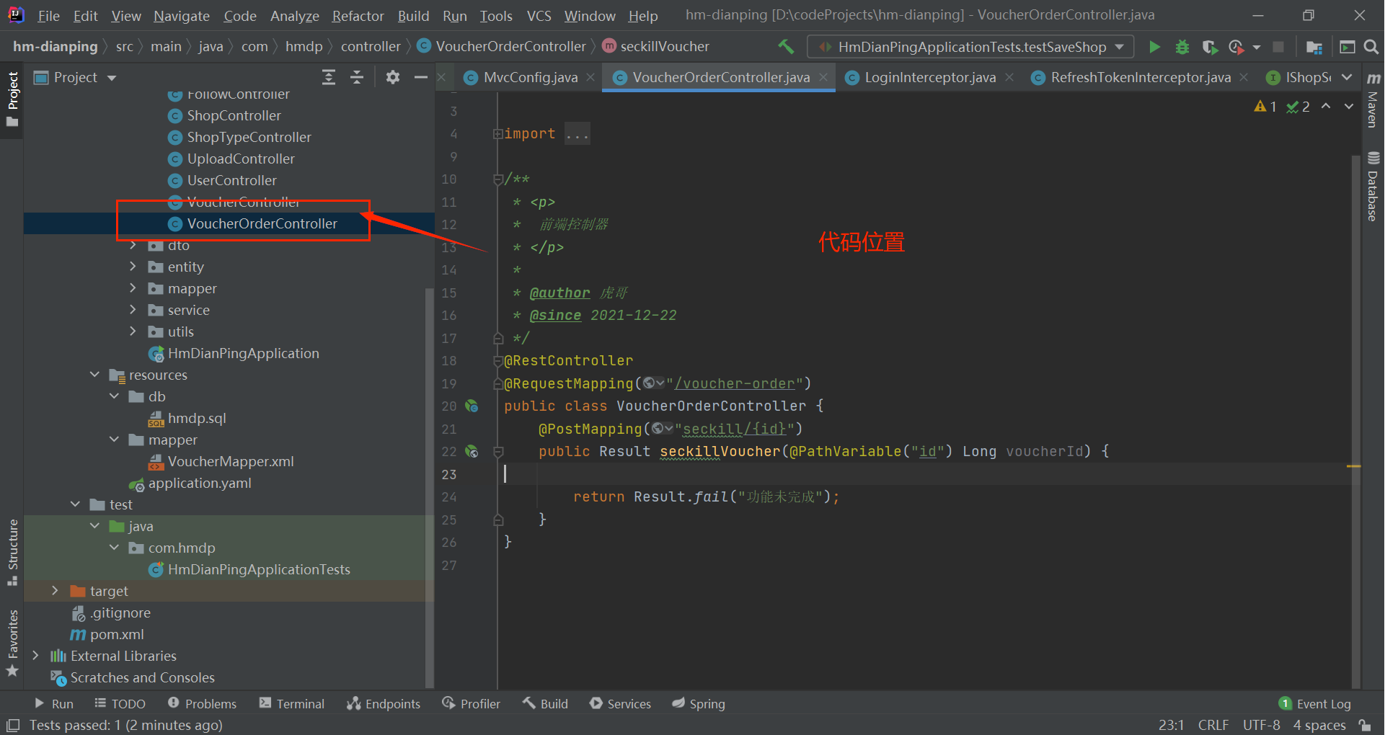Close the VoucherOrderController.java tab
Image resolution: width=1385 pixels, height=735 pixels.
click(823, 77)
